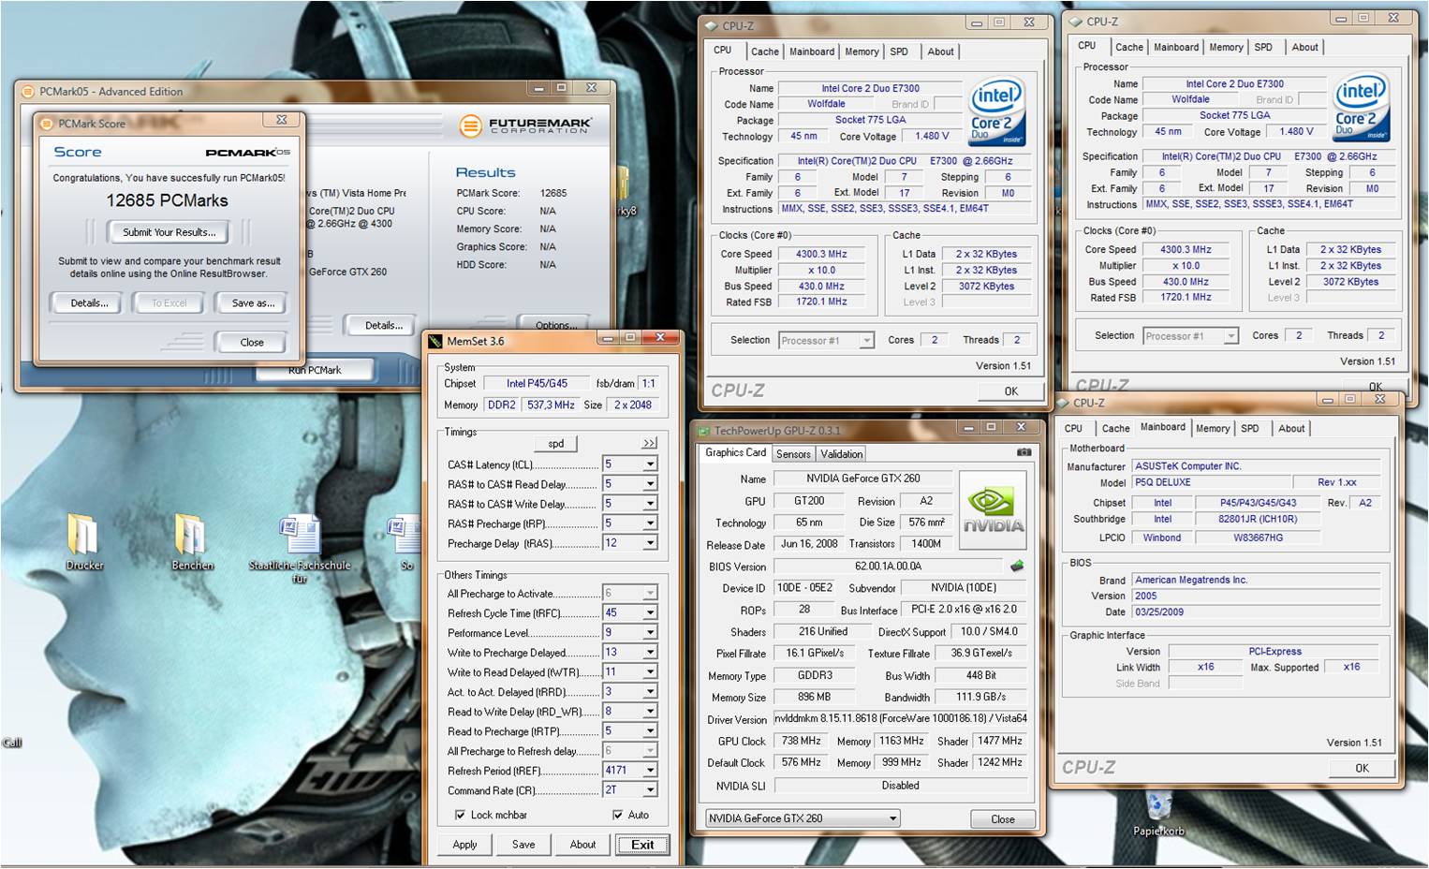Click GPU Clock 738 MHz value
Image resolution: width=1429 pixels, height=869 pixels.
[801, 741]
